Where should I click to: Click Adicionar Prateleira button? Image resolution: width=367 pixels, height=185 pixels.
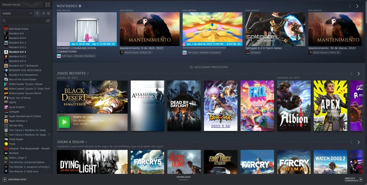point(209,67)
